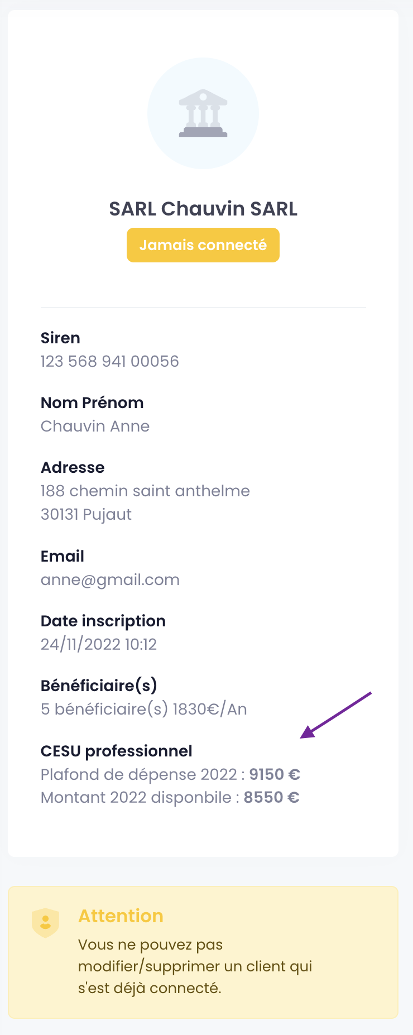Image resolution: width=413 pixels, height=1035 pixels.
Task: Click the postal code line 30131 Pujaut
Action: [87, 514]
